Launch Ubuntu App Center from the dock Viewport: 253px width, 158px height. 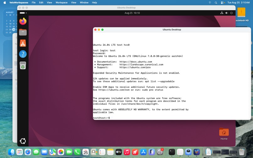[23, 43]
